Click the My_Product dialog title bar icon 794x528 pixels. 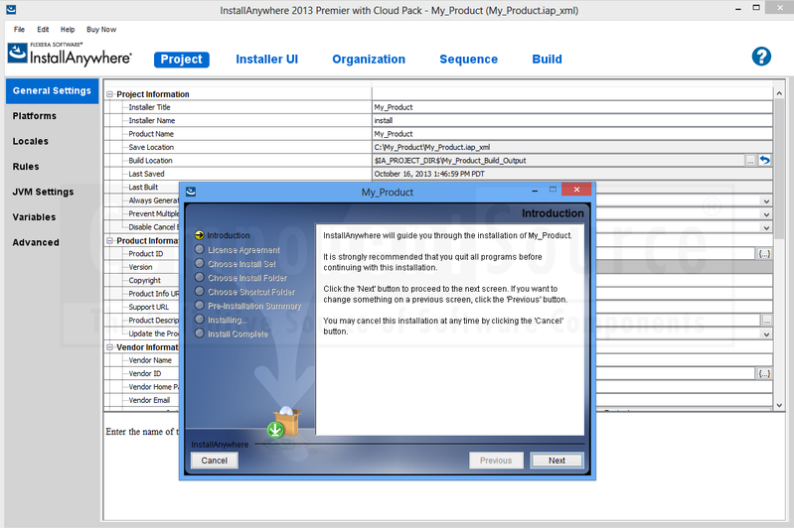point(191,192)
